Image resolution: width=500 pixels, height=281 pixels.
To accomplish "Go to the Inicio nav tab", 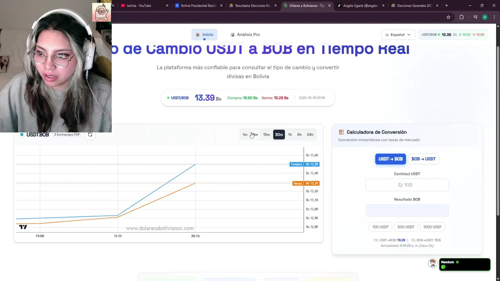I will [x=204, y=35].
